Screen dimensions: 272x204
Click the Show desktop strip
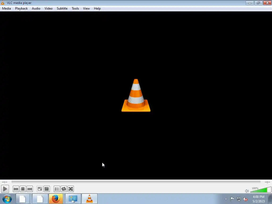click(270, 199)
